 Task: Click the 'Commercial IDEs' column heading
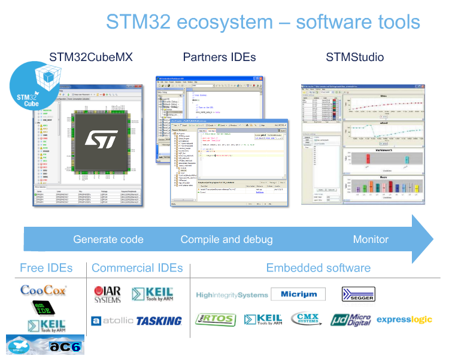137,268
